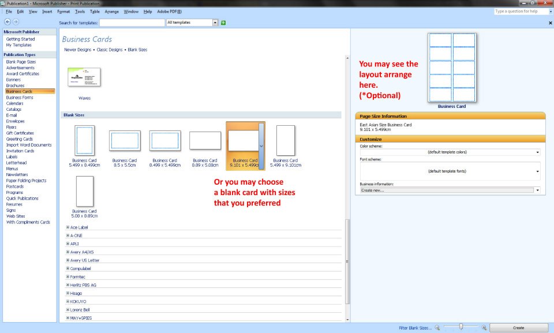Image resolution: width=554 pixels, height=333 pixels.
Task: Close the template pane with the X
Action: pyautogui.click(x=550, y=23)
